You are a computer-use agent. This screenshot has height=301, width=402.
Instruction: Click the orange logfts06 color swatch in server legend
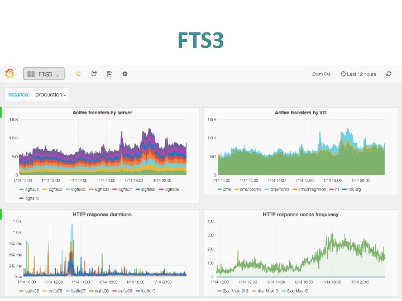pyautogui.click(x=91, y=190)
